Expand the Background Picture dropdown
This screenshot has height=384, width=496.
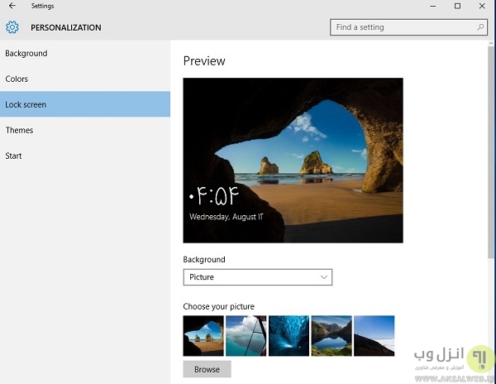click(x=257, y=277)
